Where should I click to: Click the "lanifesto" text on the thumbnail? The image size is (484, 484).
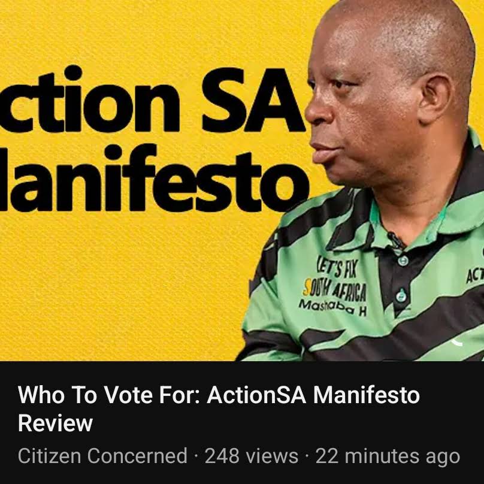click(155, 179)
